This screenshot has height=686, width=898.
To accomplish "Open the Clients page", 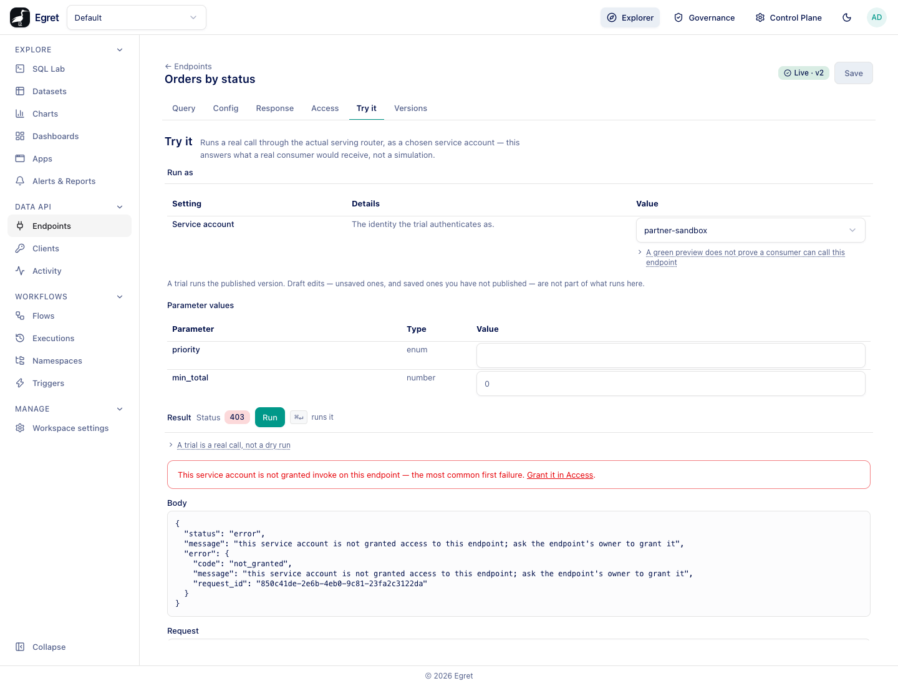I will point(69,248).
